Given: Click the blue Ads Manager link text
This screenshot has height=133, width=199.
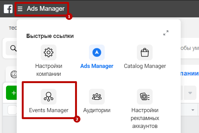Looking at the screenshot, I should point(97,66).
